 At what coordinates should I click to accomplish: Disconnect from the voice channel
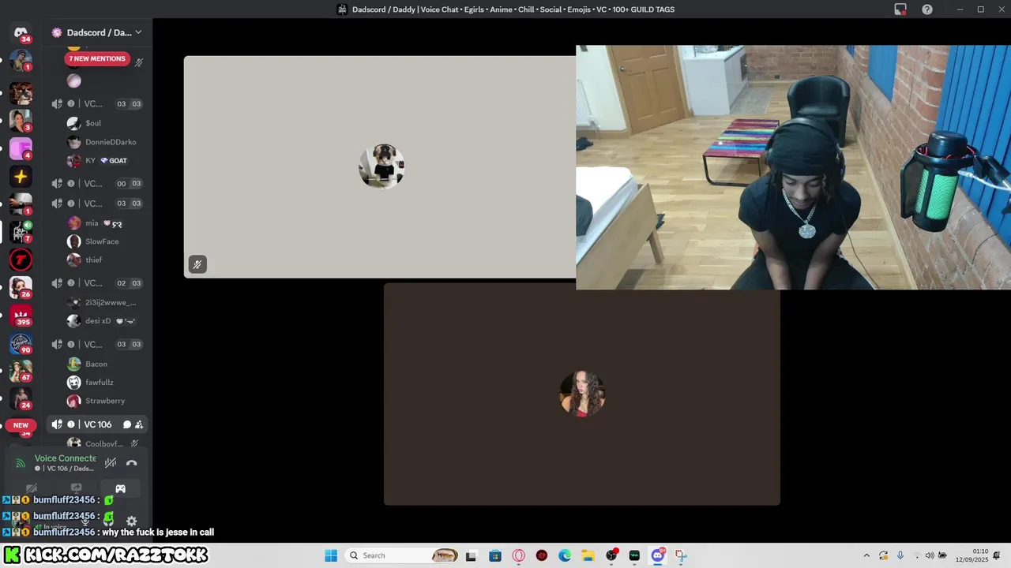tap(132, 463)
